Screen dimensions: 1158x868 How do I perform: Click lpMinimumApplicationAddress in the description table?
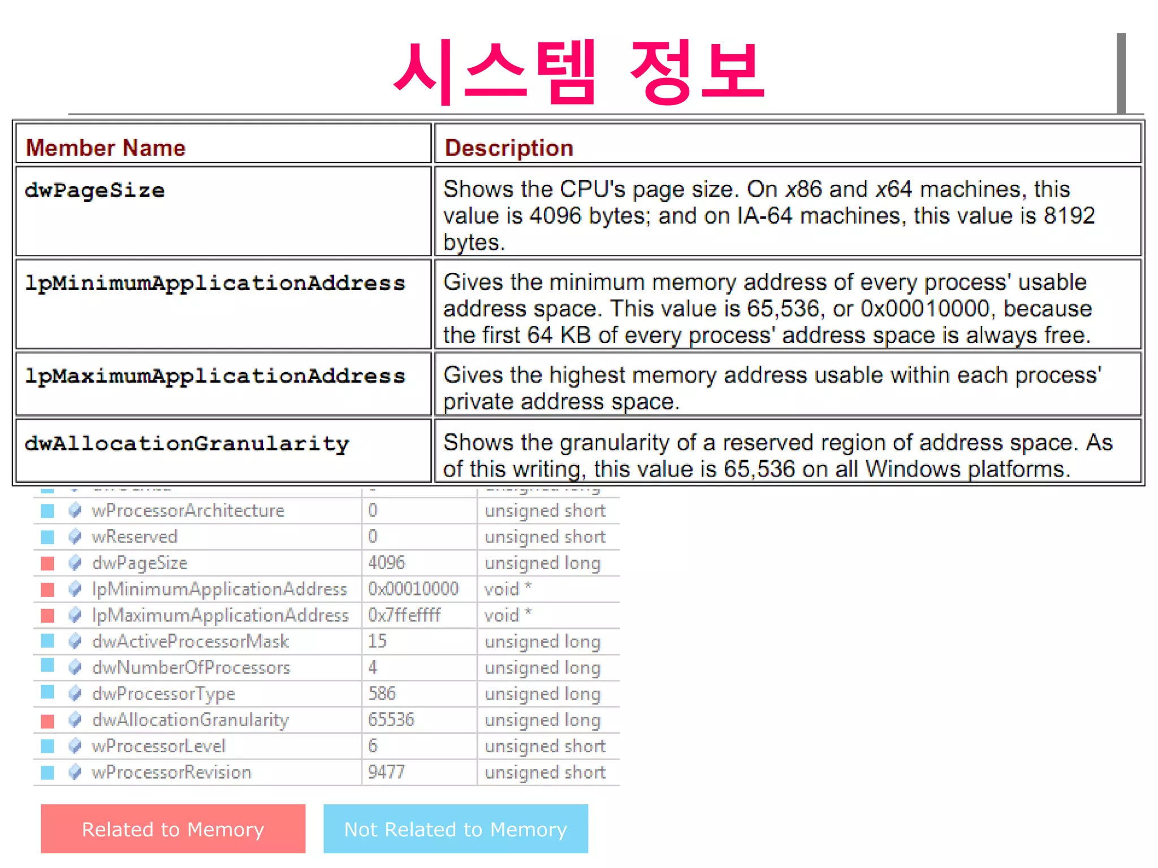pyautogui.click(x=215, y=284)
